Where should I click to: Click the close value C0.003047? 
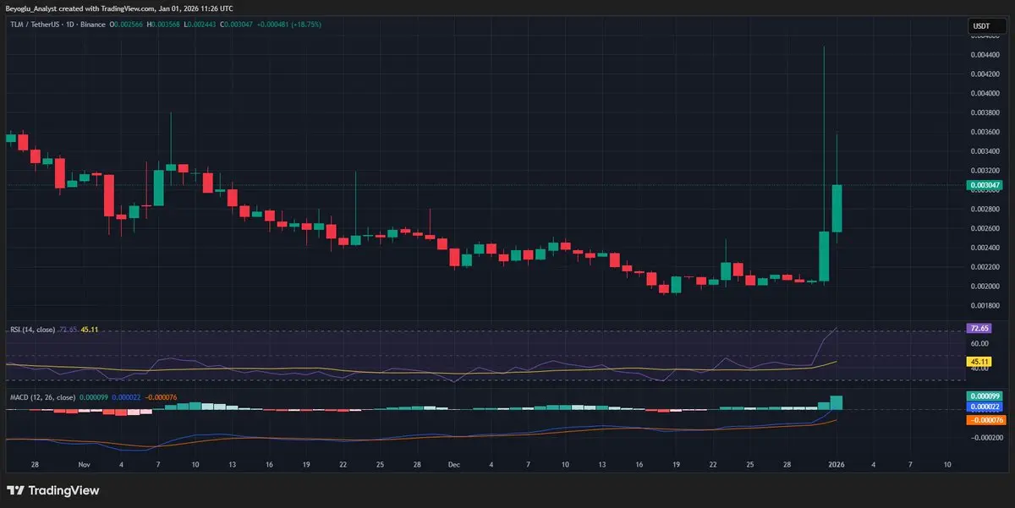coord(234,25)
